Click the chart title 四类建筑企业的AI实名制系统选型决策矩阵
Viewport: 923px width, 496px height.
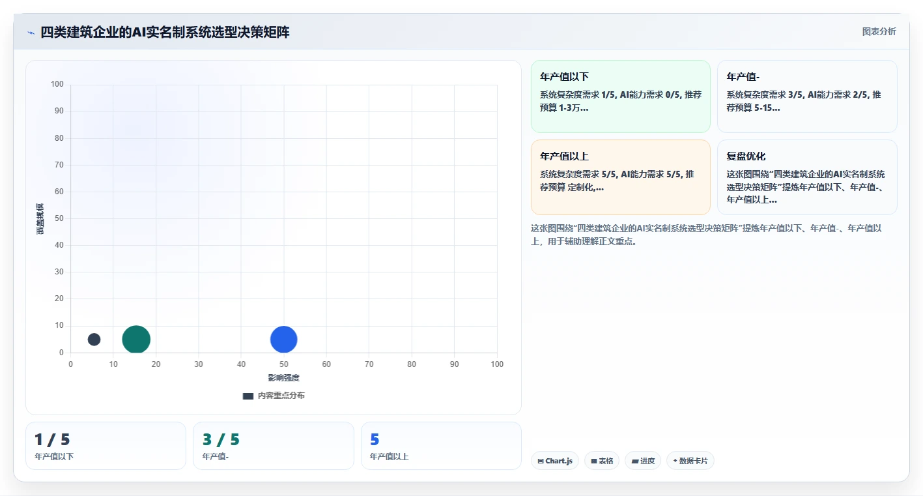pyautogui.click(x=165, y=33)
